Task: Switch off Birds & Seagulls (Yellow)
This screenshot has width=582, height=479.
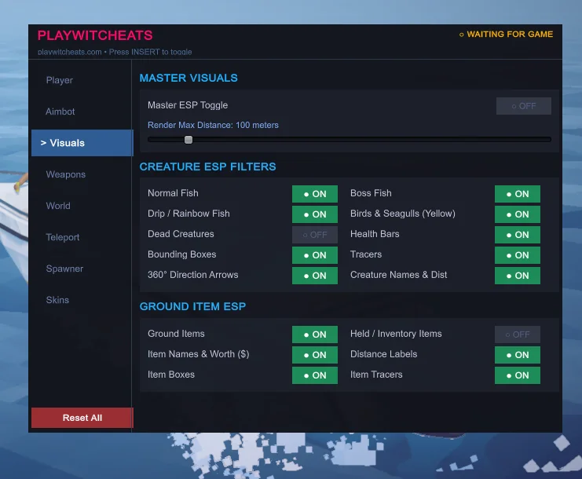Action: (x=518, y=214)
